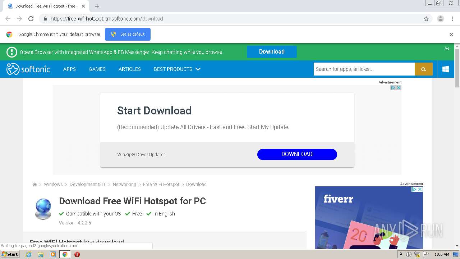
Task: Open the GAMES menu
Action: pyautogui.click(x=97, y=69)
